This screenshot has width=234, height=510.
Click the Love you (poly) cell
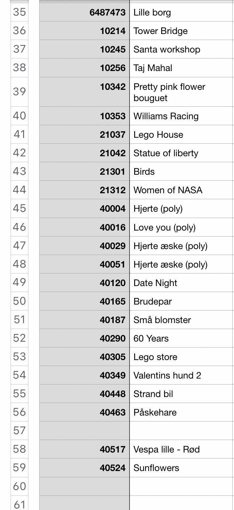[x=182, y=227]
